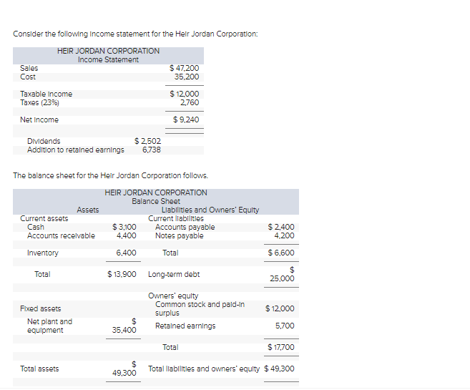The width and height of the screenshot is (470, 390).
Task: Click the Inventory value 6,400
Action: pos(126,253)
